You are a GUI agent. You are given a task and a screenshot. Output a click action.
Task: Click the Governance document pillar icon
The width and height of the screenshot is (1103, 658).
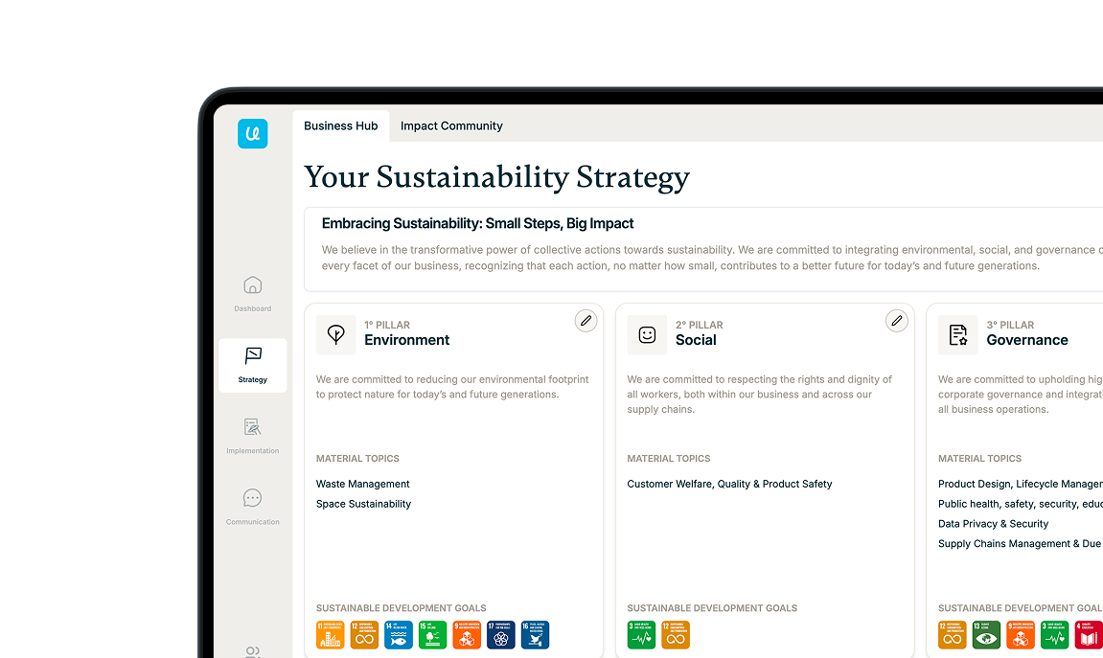[958, 334]
